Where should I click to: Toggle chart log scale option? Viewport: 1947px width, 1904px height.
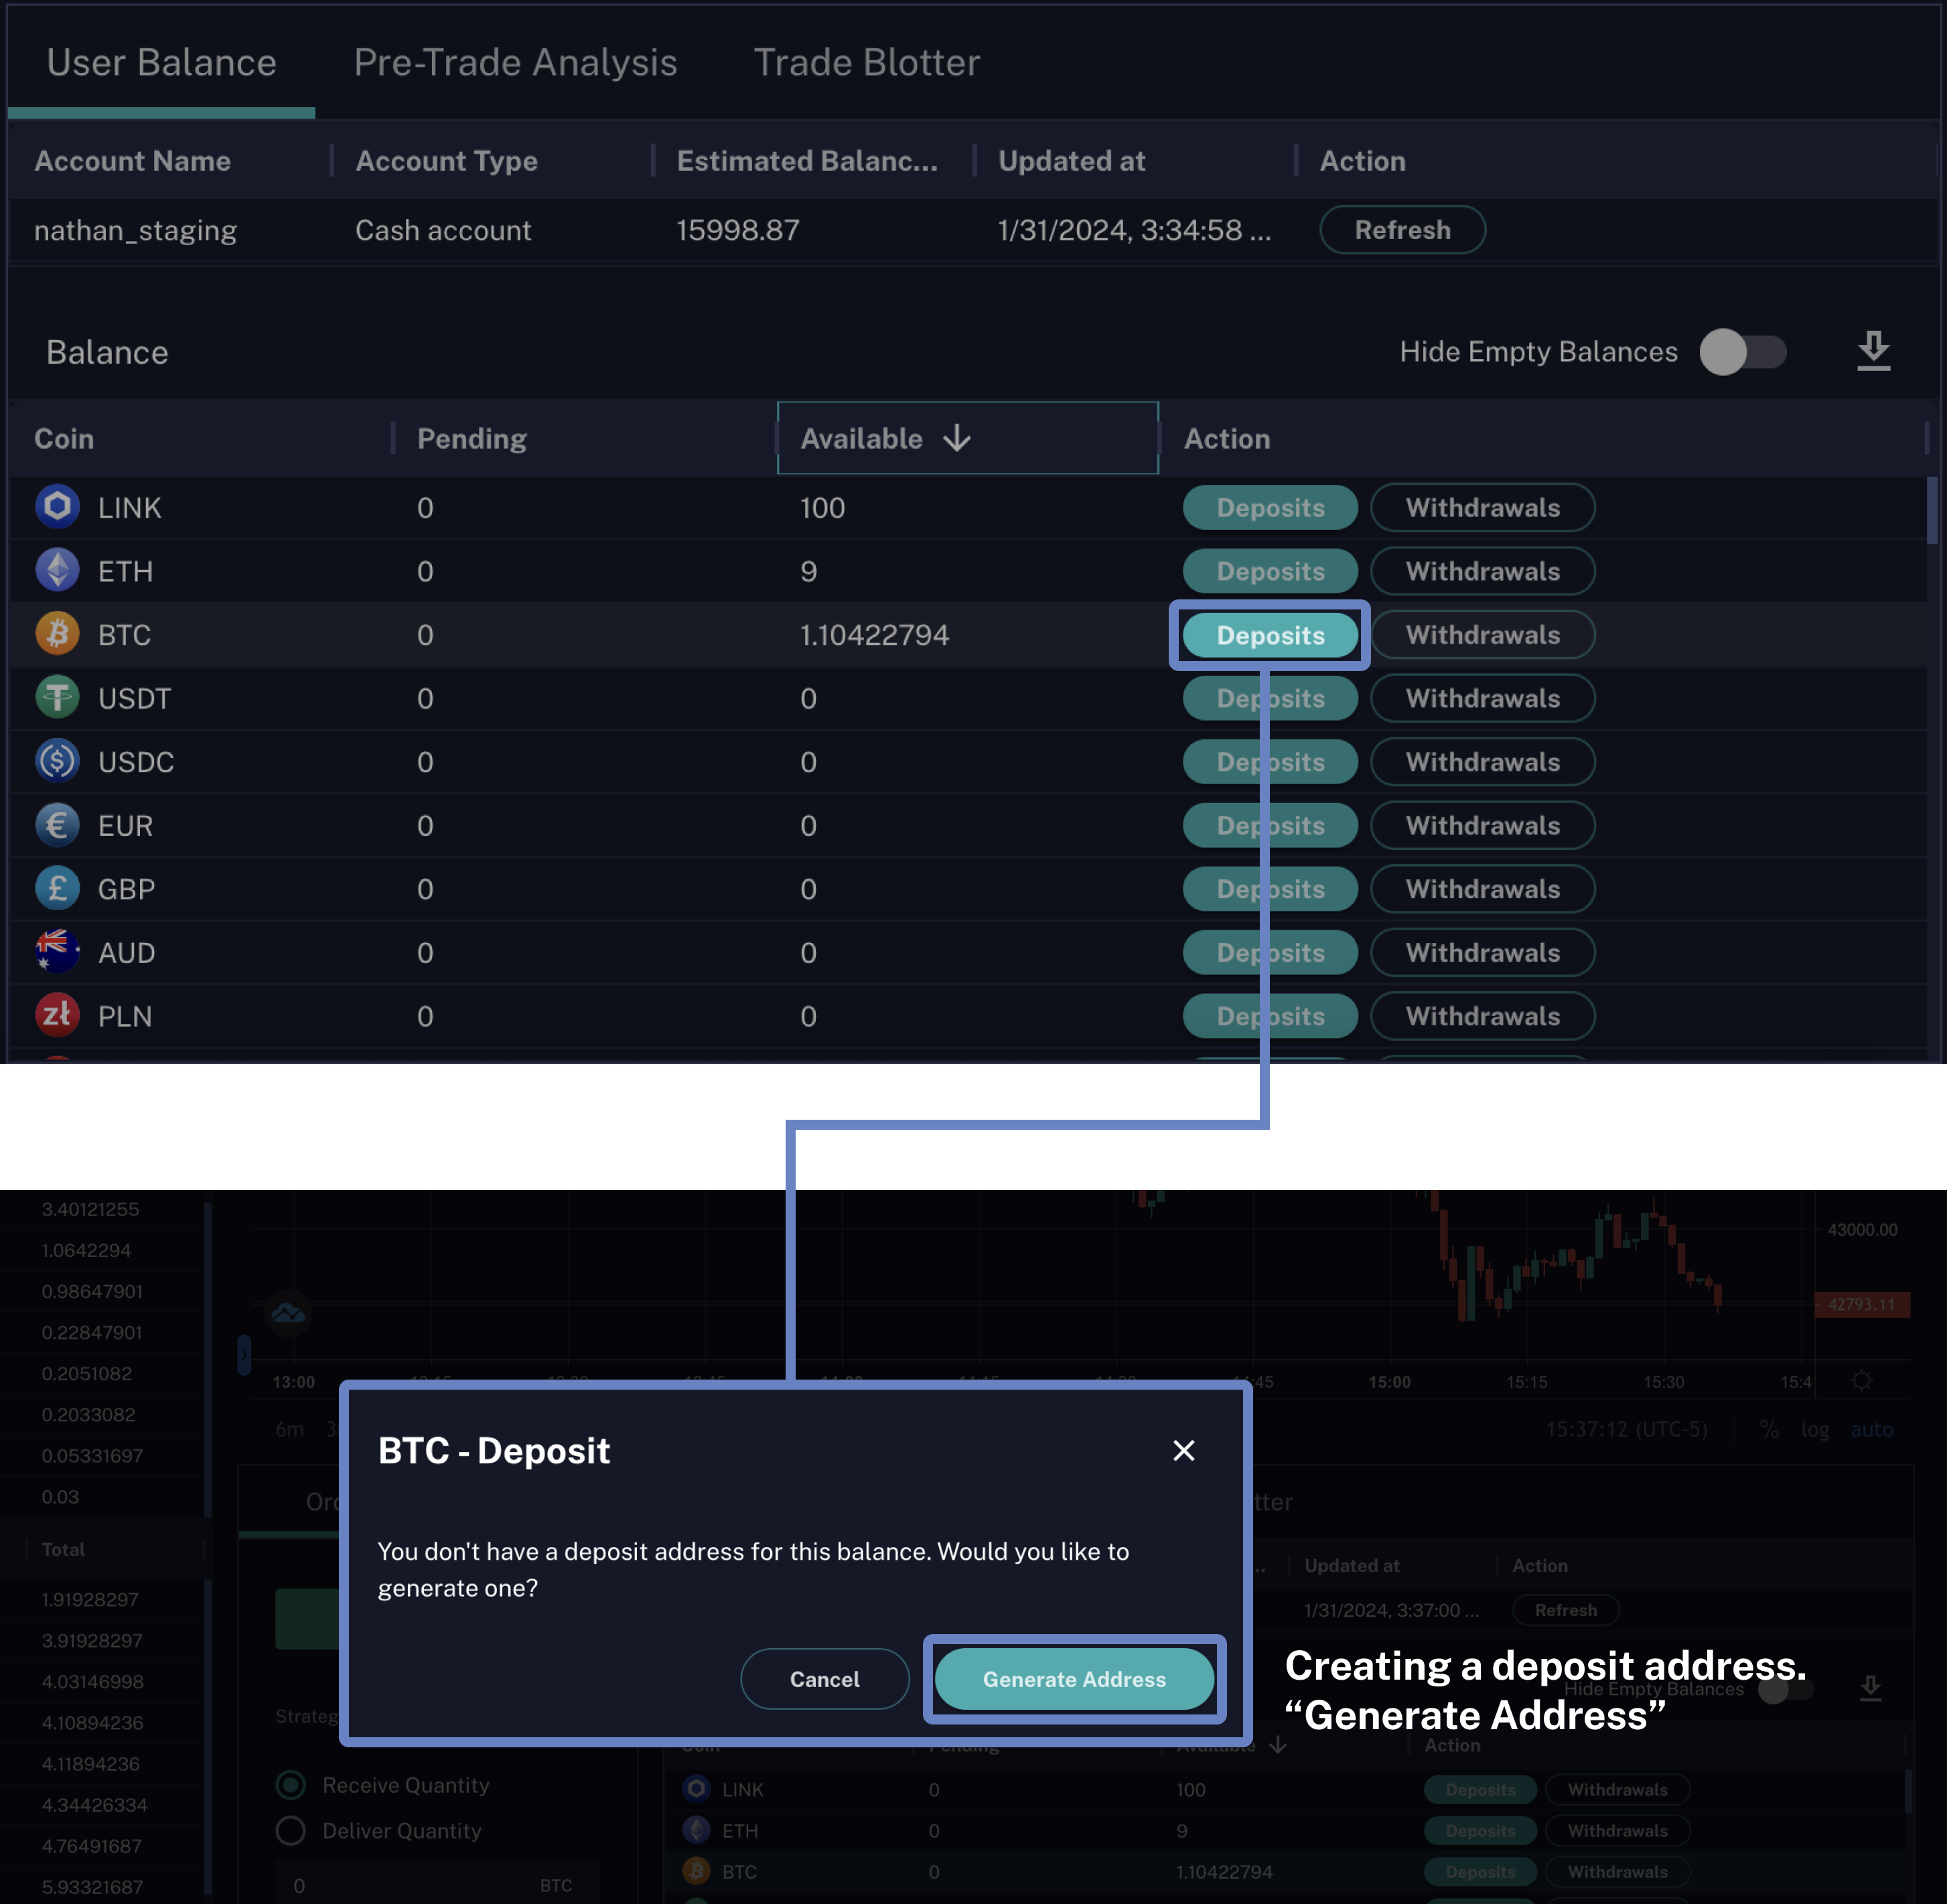pos(1814,1429)
